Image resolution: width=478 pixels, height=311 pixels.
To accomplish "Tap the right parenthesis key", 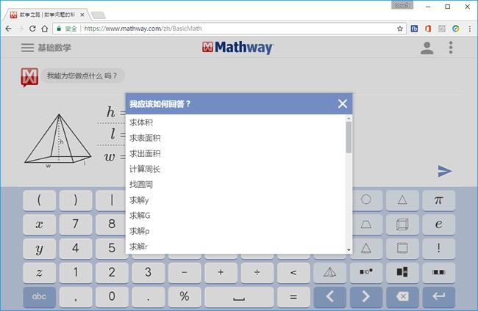I will pos(76,200).
